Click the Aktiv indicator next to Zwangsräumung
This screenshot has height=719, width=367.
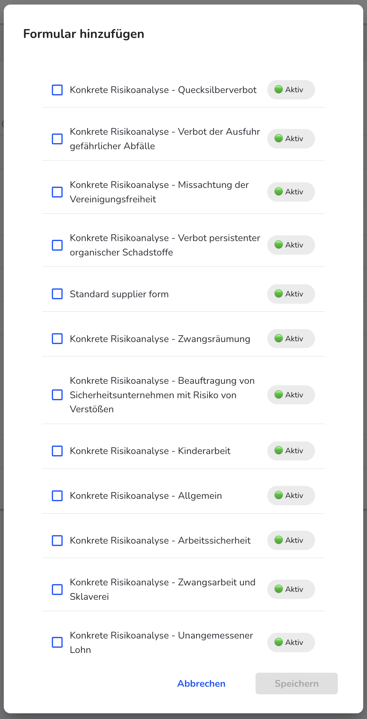tap(279, 339)
